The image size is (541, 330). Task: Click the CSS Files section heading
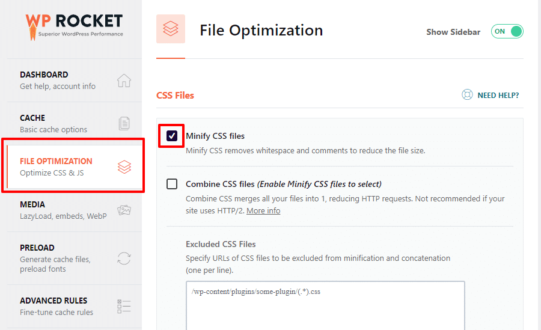[175, 95]
